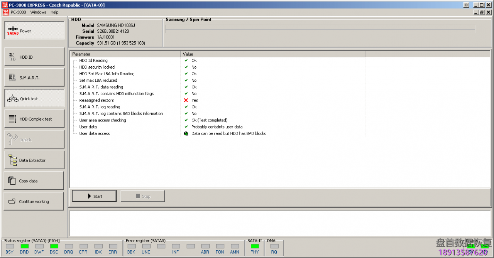Click the red X on Reassigned sectors
This screenshot has width=494, height=258.
point(186,100)
